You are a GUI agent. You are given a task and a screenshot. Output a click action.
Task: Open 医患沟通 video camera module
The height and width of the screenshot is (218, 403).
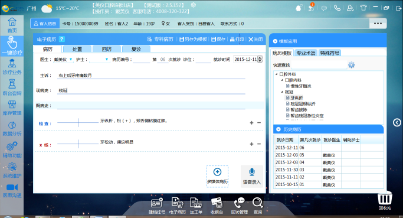coord(12,190)
